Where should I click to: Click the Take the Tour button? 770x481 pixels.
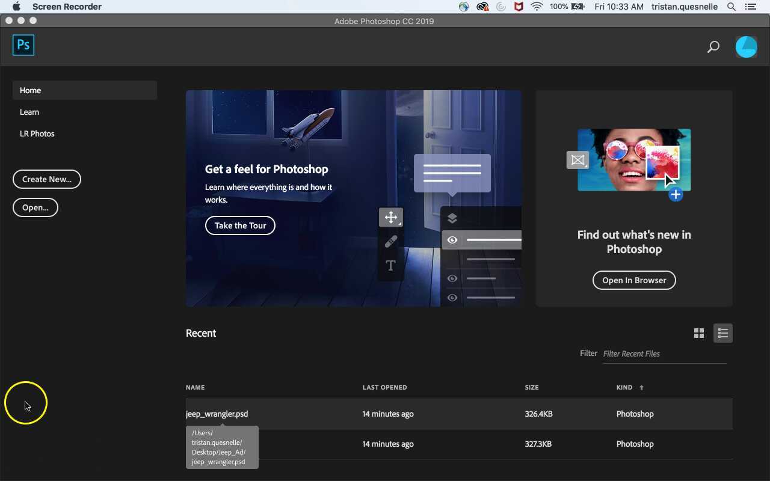(x=240, y=225)
